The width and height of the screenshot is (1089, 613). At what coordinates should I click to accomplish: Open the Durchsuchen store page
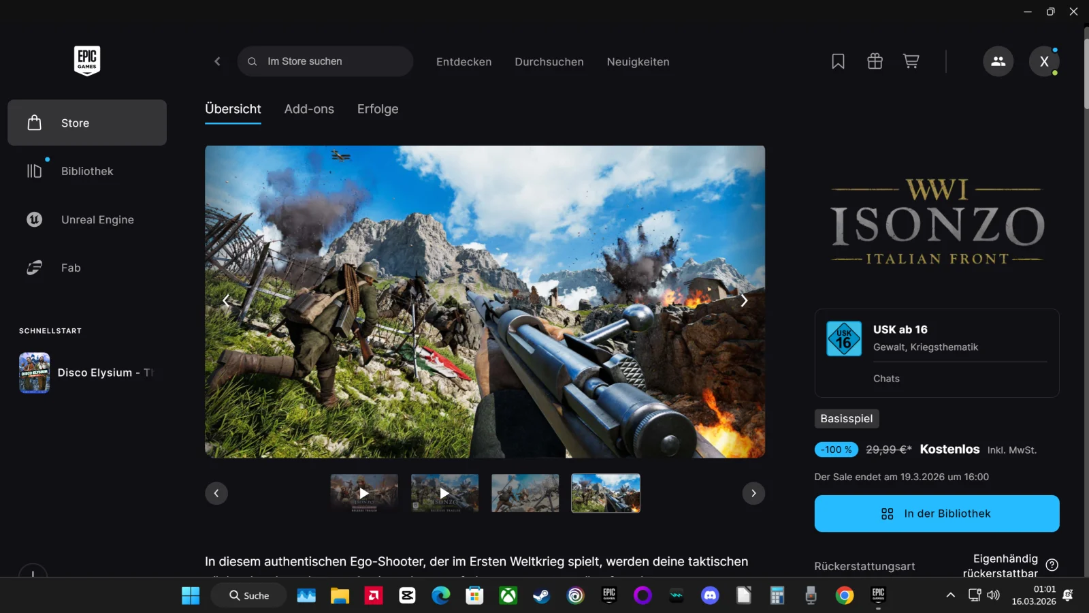coord(549,61)
